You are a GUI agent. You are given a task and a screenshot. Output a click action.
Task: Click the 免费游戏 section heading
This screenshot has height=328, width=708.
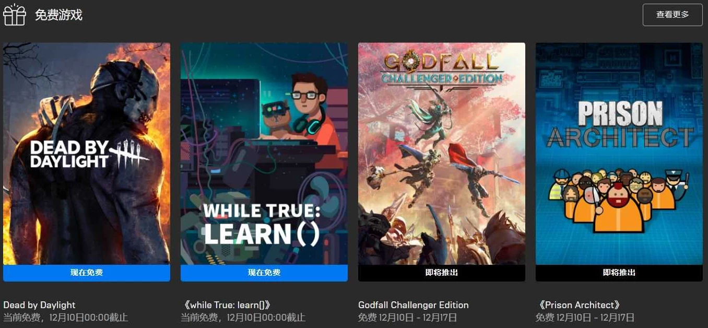(58, 15)
